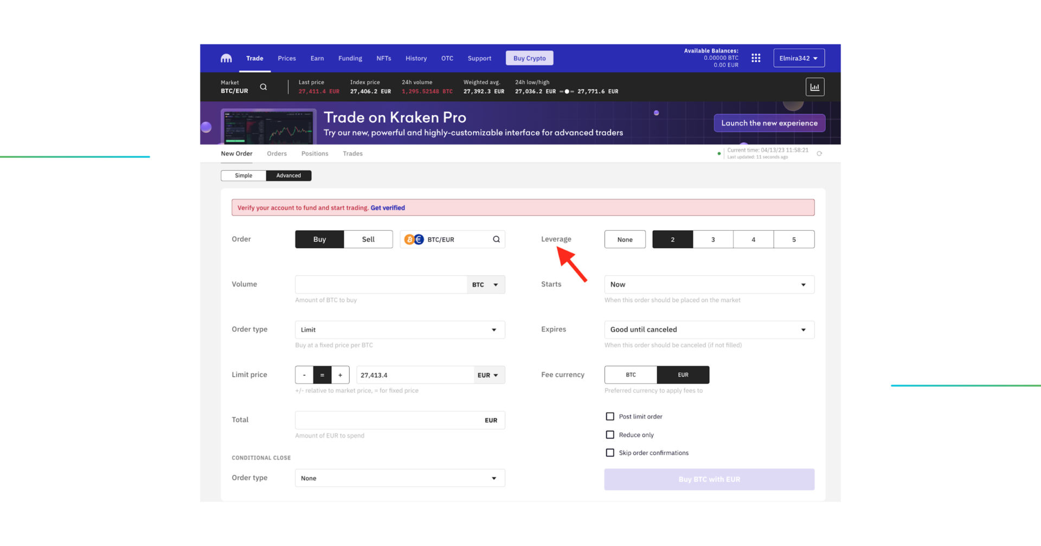This screenshot has width=1041, height=546.
Task: Open the market search magnifier icon
Action: click(x=264, y=87)
